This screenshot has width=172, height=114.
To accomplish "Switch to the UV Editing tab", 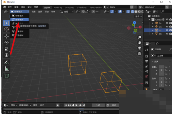I will [82, 7].
